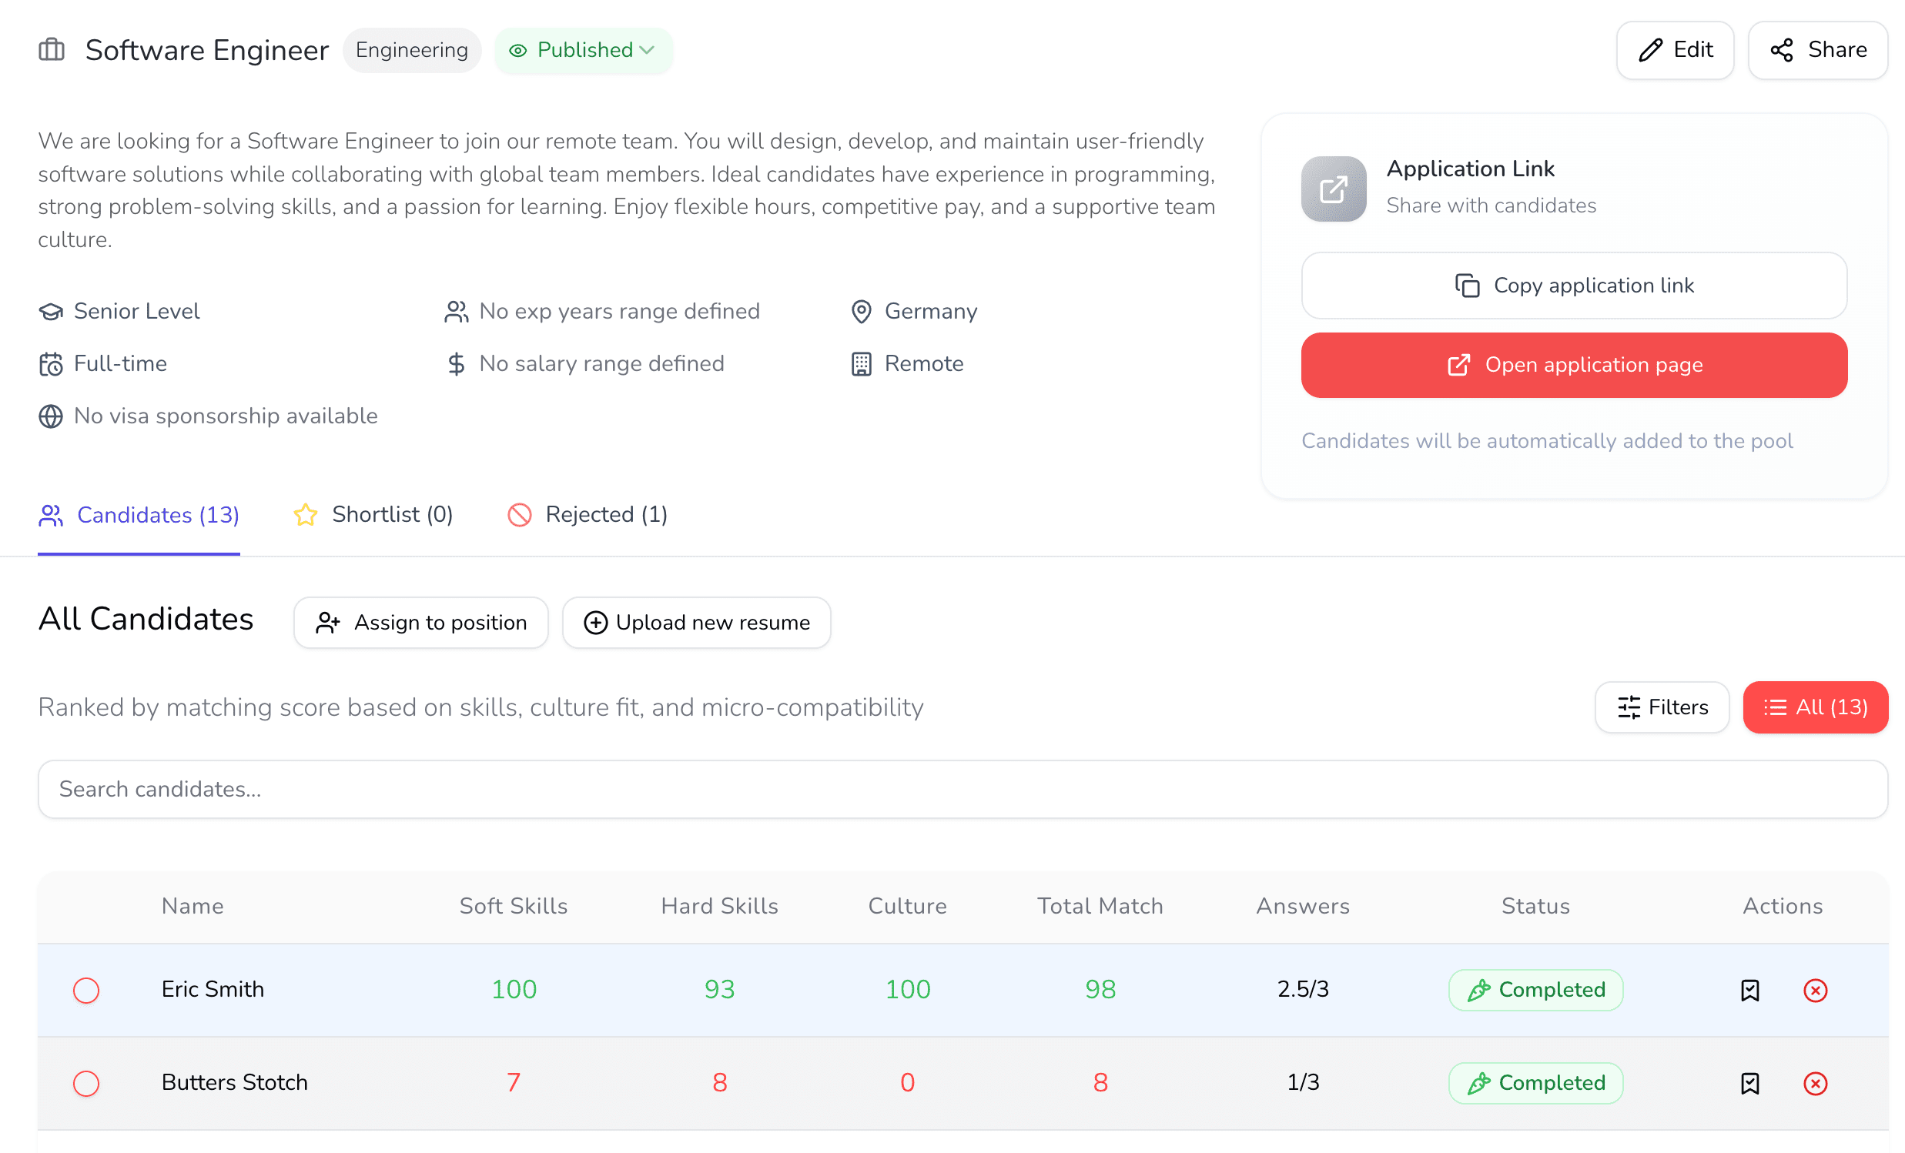1905x1153 pixels.
Task: Click Open application page button
Action: click(x=1573, y=365)
